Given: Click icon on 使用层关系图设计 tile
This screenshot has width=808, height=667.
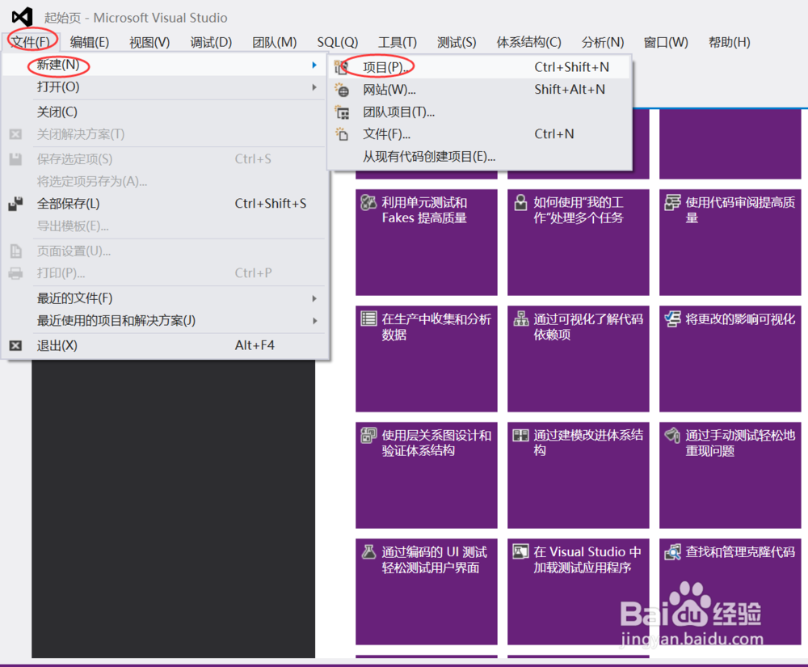Looking at the screenshot, I should coord(368,436).
